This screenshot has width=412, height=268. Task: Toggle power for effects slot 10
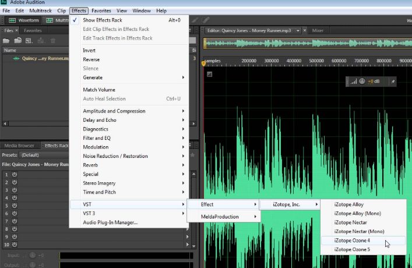(x=15, y=245)
